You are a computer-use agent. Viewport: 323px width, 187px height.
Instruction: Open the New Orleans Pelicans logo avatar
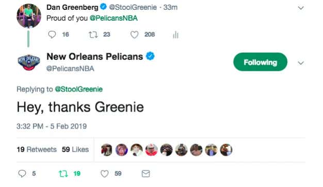[29, 63]
